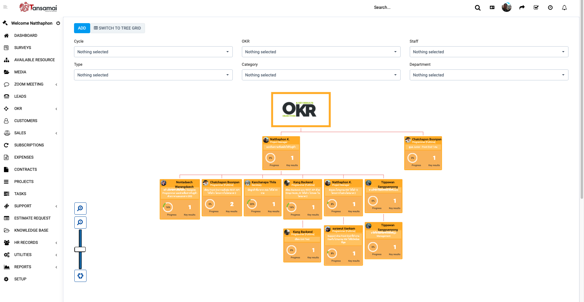Click the share arrow icon in header
This screenshot has height=302, width=584.
pyautogui.click(x=522, y=8)
